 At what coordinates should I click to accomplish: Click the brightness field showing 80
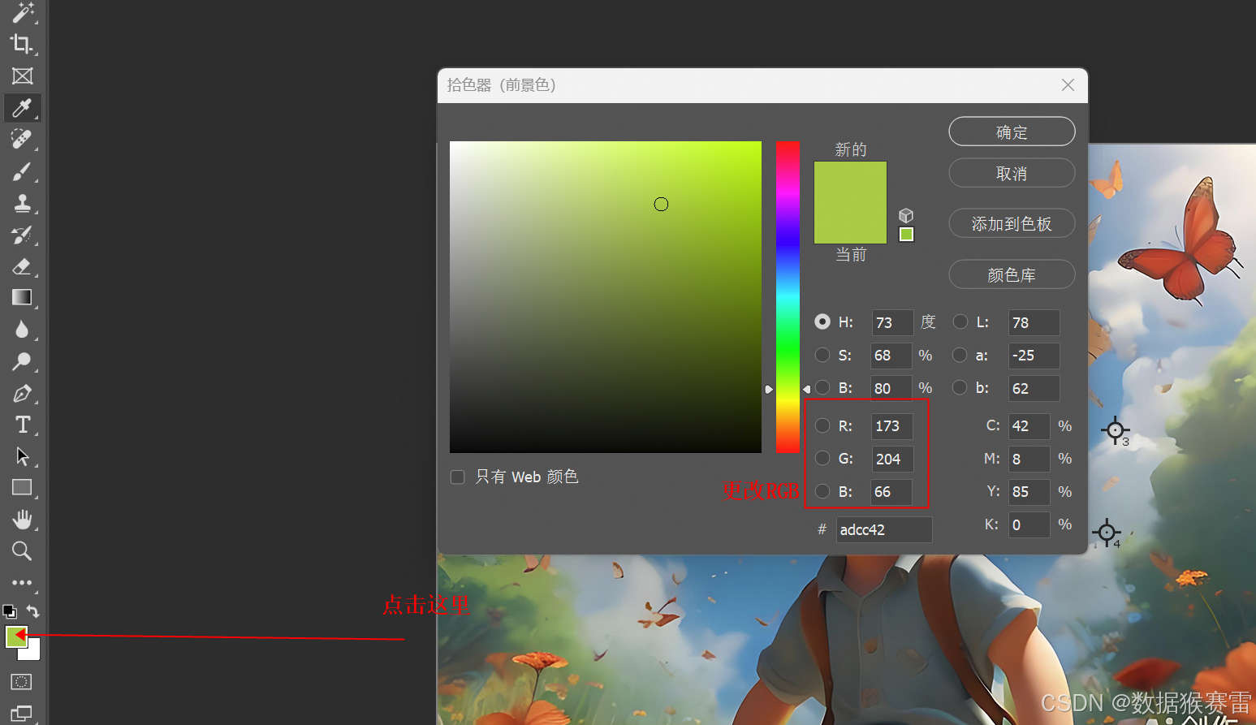tap(891, 388)
